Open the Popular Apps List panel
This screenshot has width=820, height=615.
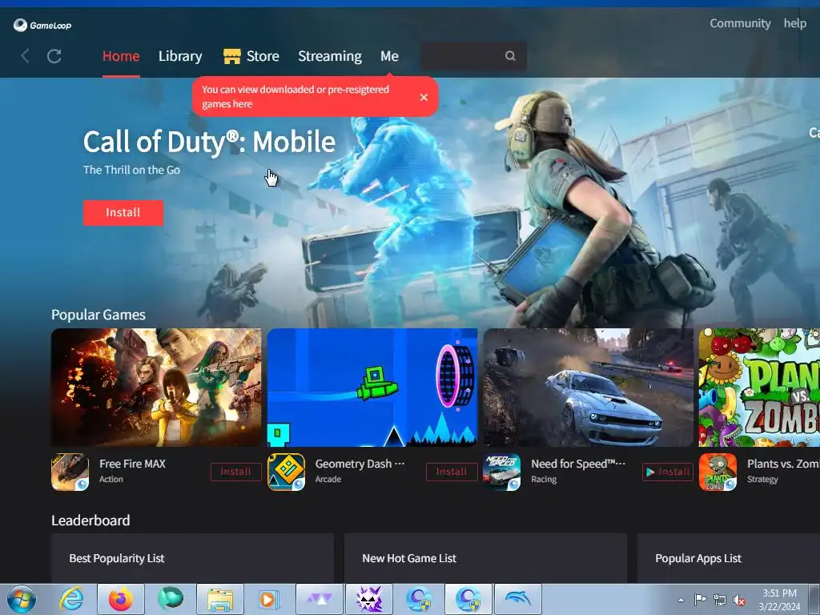pos(729,558)
